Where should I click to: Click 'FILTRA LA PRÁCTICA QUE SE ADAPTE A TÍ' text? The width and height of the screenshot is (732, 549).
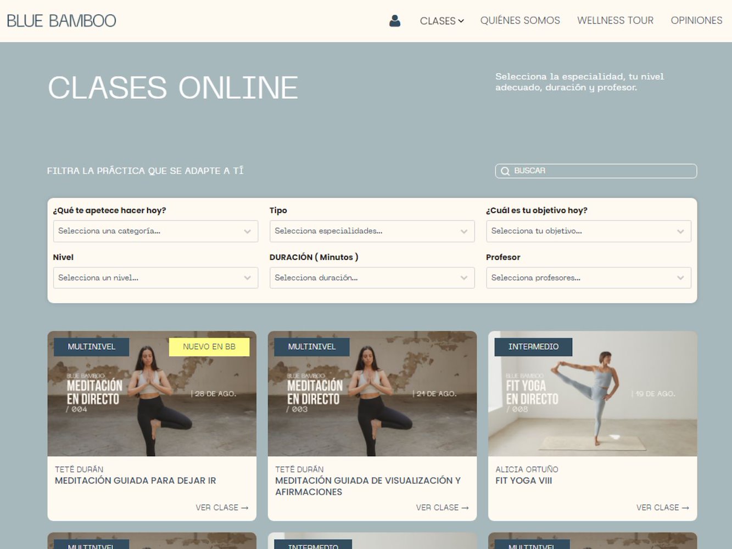pos(146,171)
